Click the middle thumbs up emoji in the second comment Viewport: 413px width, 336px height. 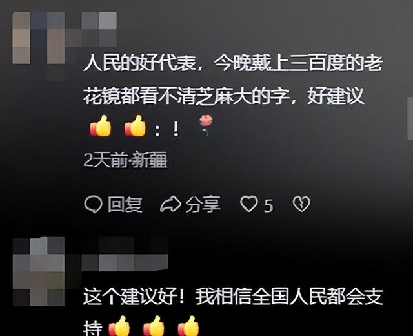(154, 326)
